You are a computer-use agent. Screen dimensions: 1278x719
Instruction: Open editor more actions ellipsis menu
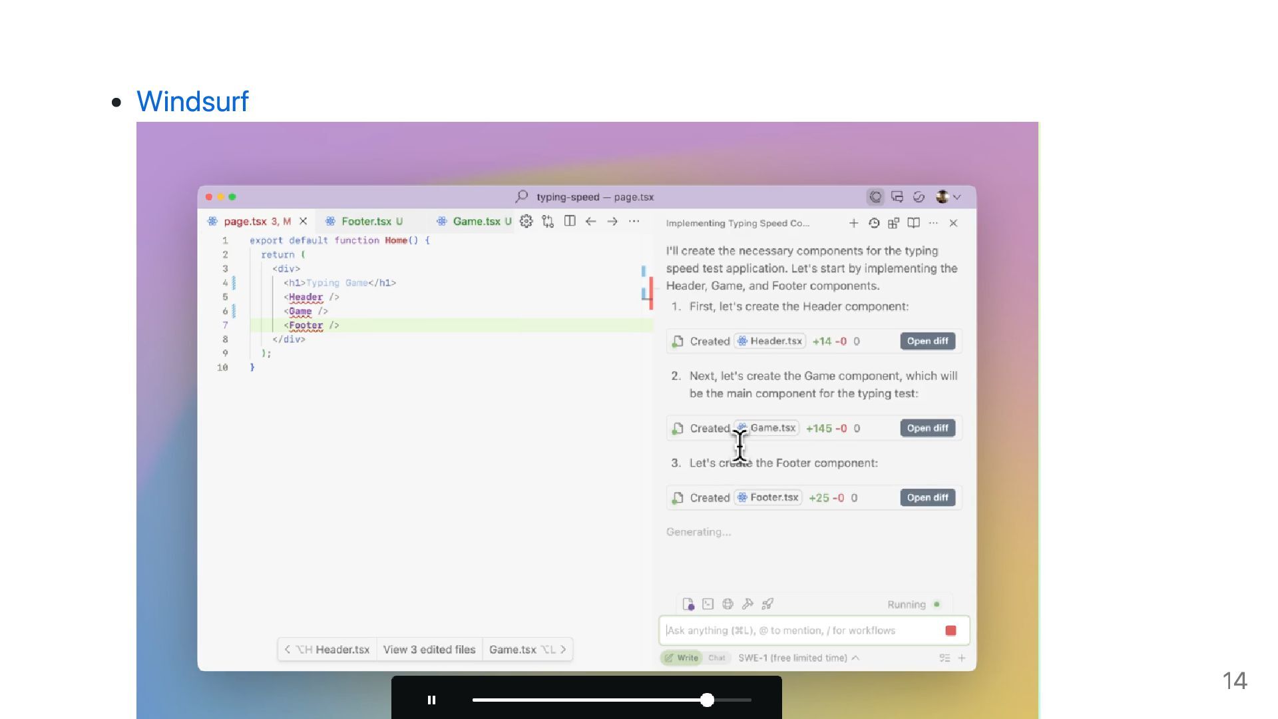coord(634,221)
